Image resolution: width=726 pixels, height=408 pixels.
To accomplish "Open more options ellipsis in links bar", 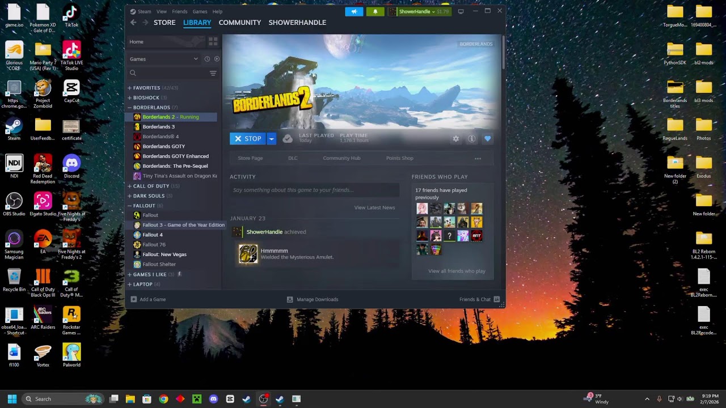I will [478, 158].
